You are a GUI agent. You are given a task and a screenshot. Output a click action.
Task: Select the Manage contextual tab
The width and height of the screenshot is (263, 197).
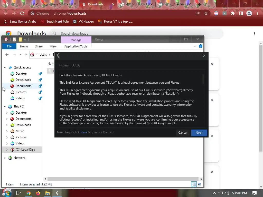click(76, 40)
